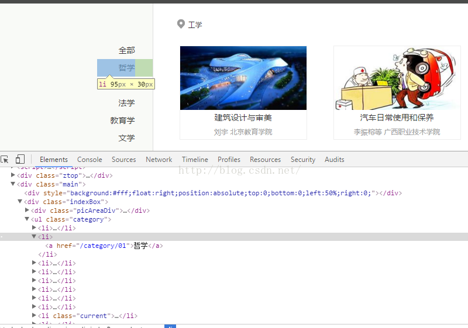The image size is (468, 328).
Task: Click the 汽车日常使用和保养 course title
Action: pyautogui.click(x=397, y=118)
